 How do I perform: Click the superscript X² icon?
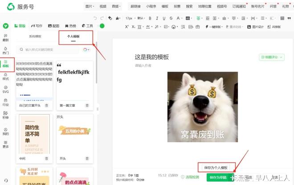127,27
